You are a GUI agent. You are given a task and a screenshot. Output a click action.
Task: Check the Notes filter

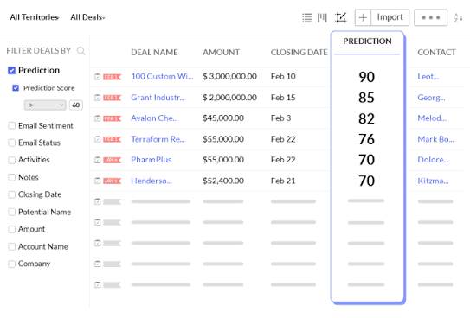tap(12, 177)
